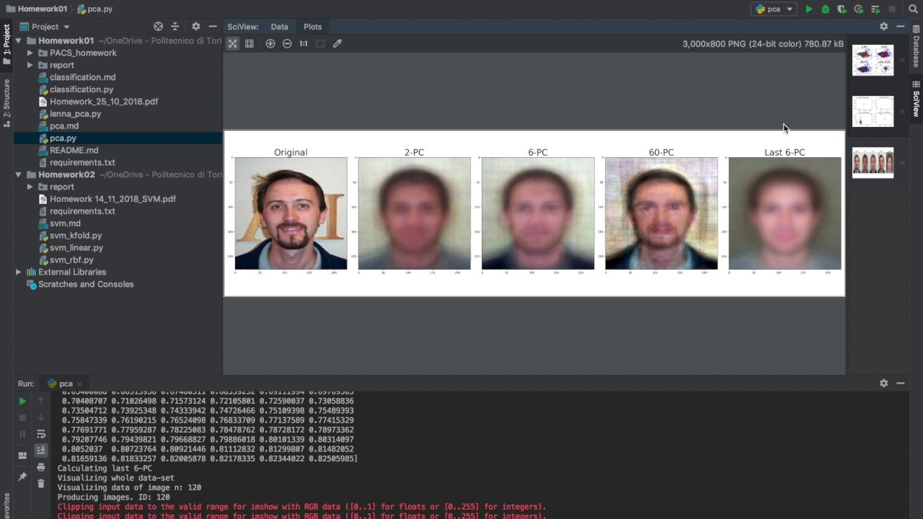Pick a color with the eyedropper tool

tap(337, 43)
